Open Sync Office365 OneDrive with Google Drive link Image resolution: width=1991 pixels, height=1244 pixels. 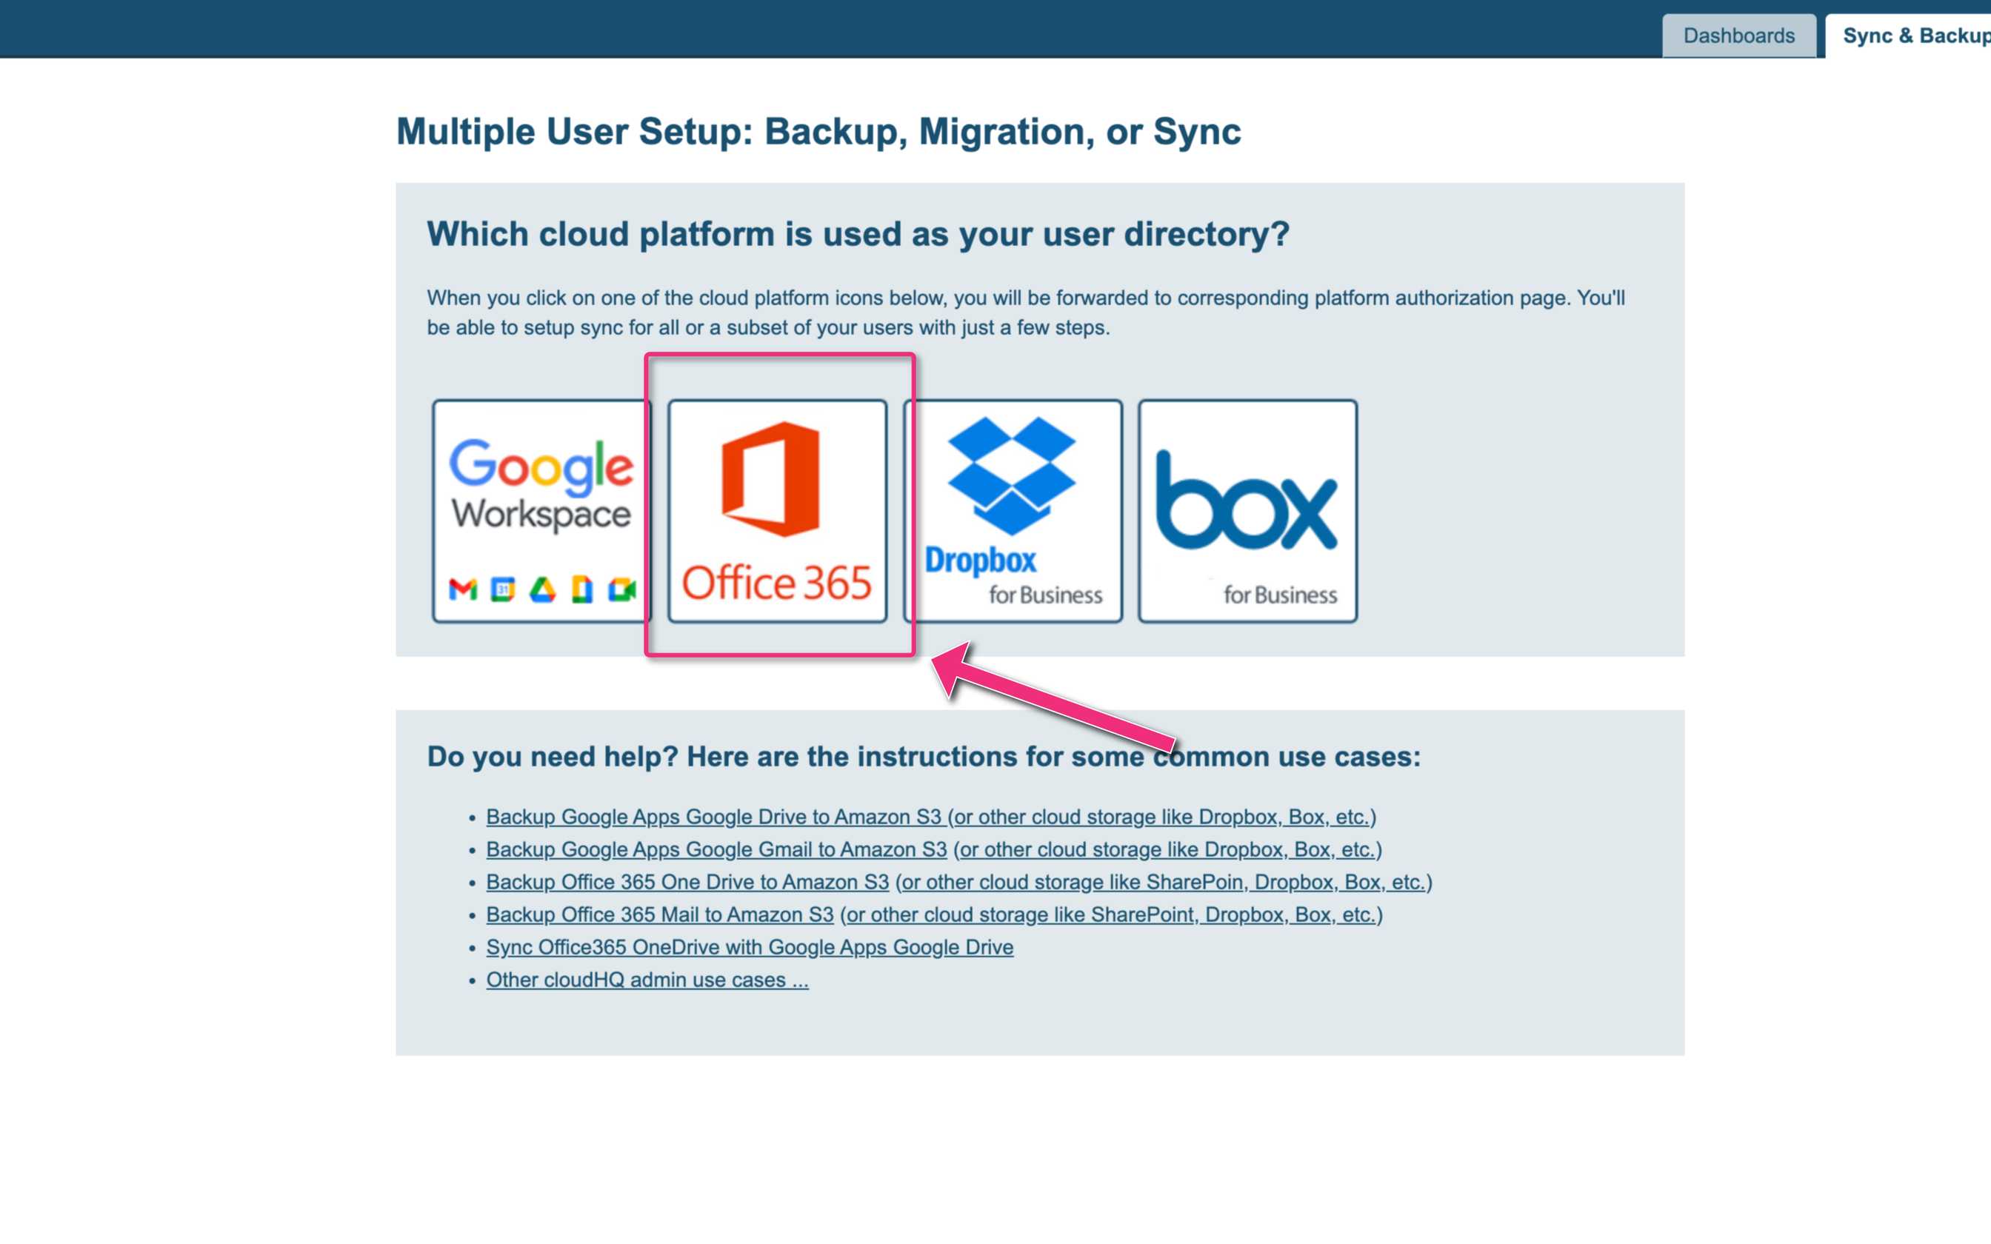[x=750, y=948]
